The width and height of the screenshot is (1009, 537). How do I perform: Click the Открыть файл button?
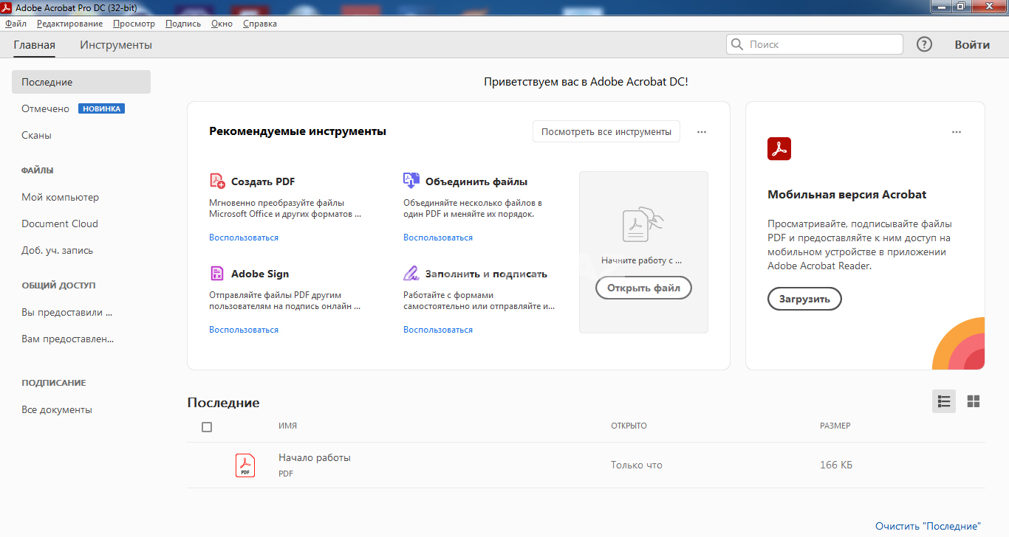(x=643, y=288)
